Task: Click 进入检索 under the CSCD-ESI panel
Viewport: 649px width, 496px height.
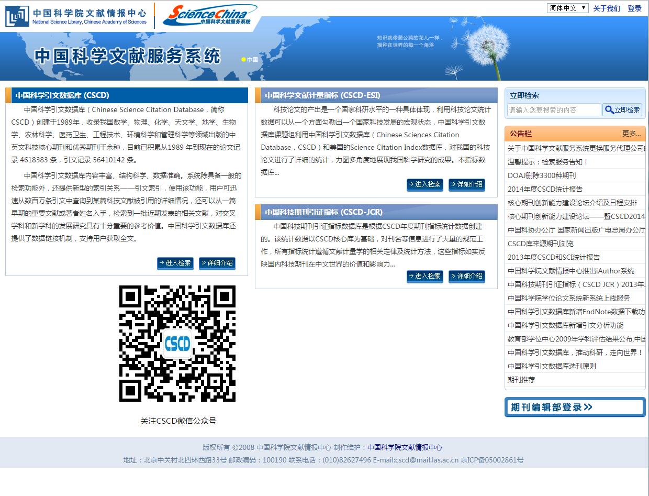Action: [x=425, y=185]
